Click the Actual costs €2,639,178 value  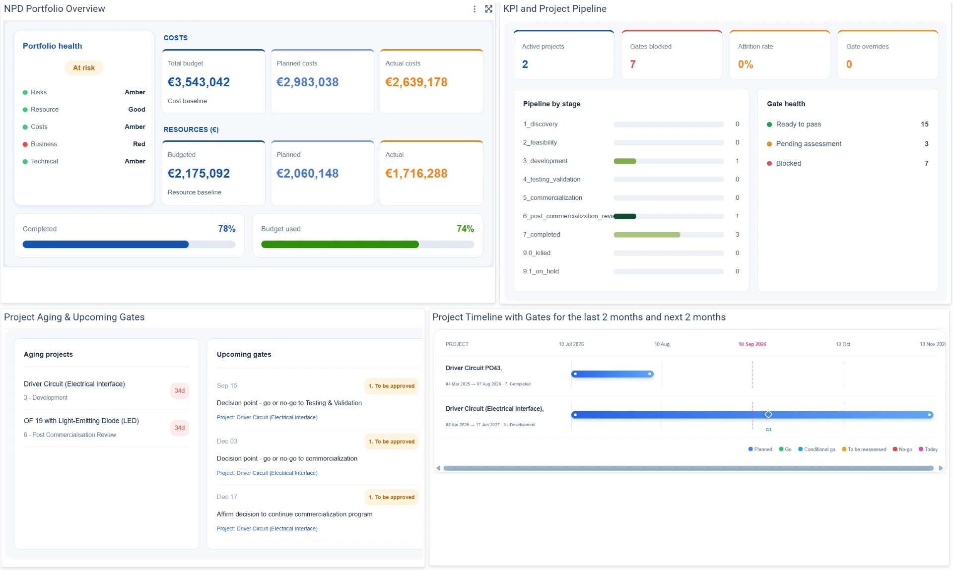coord(416,82)
